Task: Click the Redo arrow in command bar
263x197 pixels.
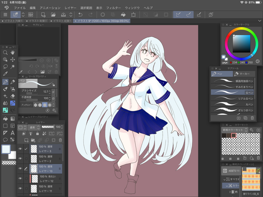Action: click(91, 14)
